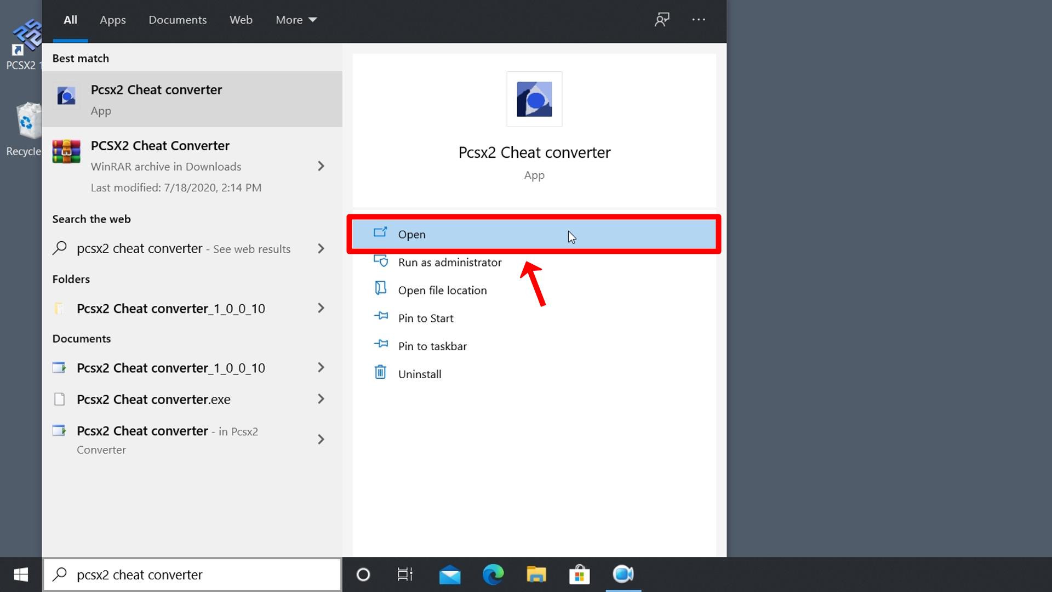Expand the WinRAR archive result arrow
Screen dimensions: 1052x592
tap(322, 166)
